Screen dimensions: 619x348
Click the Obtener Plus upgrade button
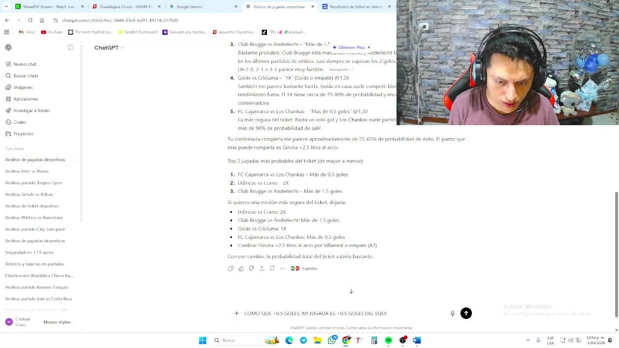coord(349,47)
